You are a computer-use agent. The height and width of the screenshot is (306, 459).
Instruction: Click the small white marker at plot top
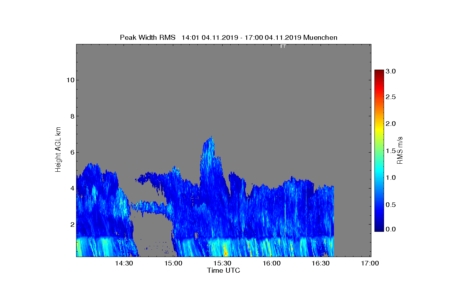(x=283, y=46)
